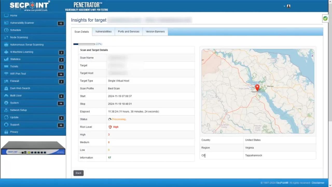Click the Update refresh icon
The width and height of the screenshot is (332, 187).
6,117
